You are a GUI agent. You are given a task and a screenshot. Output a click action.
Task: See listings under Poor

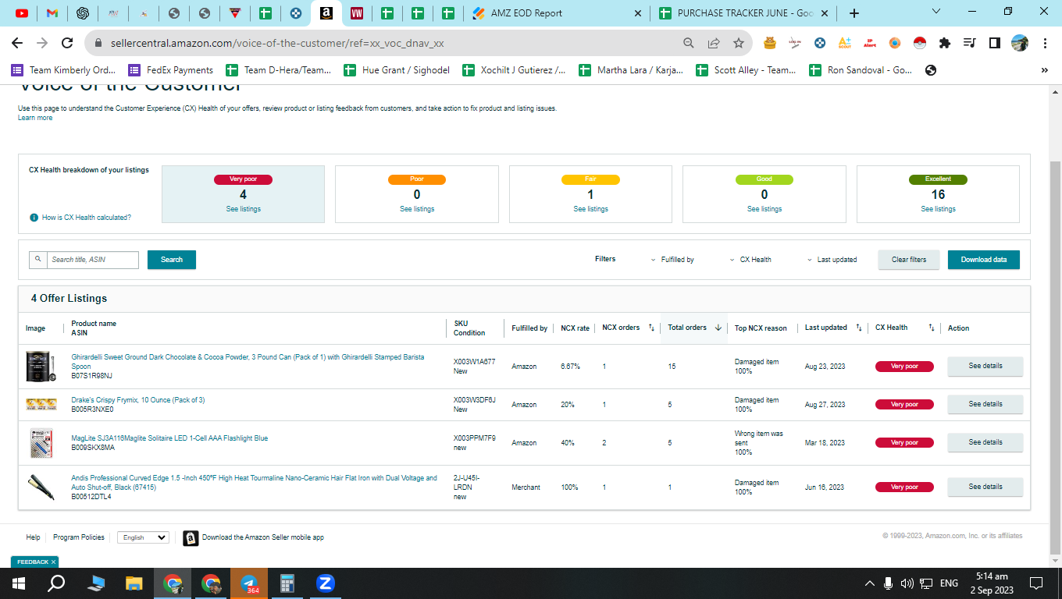[x=417, y=209]
